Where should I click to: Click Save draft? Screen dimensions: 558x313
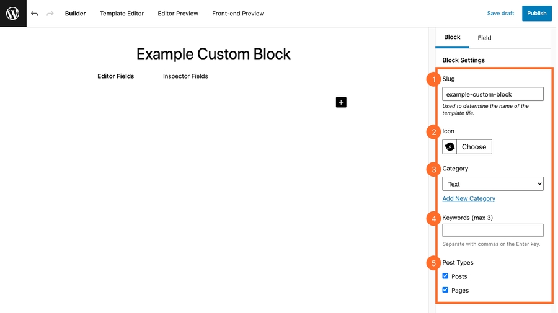[500, 14]
